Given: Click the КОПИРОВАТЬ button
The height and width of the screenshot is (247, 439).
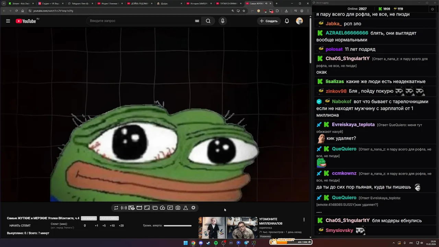Looking at the screenshot, I should click(109, 218).
